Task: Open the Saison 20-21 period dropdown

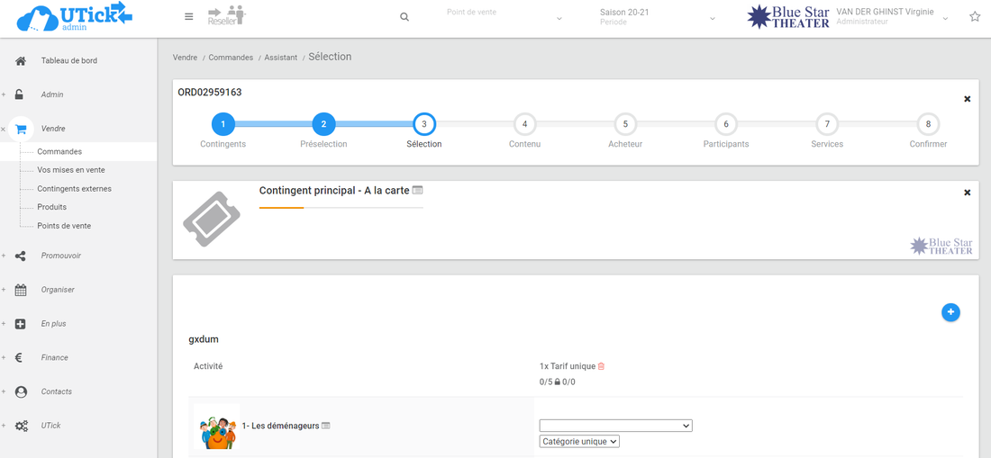Action: point(658,17)
